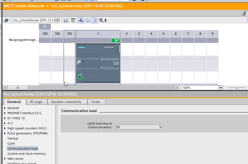Image resolution: width=248 pixels, height=164 pixels.
Task: Expand the rack arrow above slot 103
Action: point(45,26)
